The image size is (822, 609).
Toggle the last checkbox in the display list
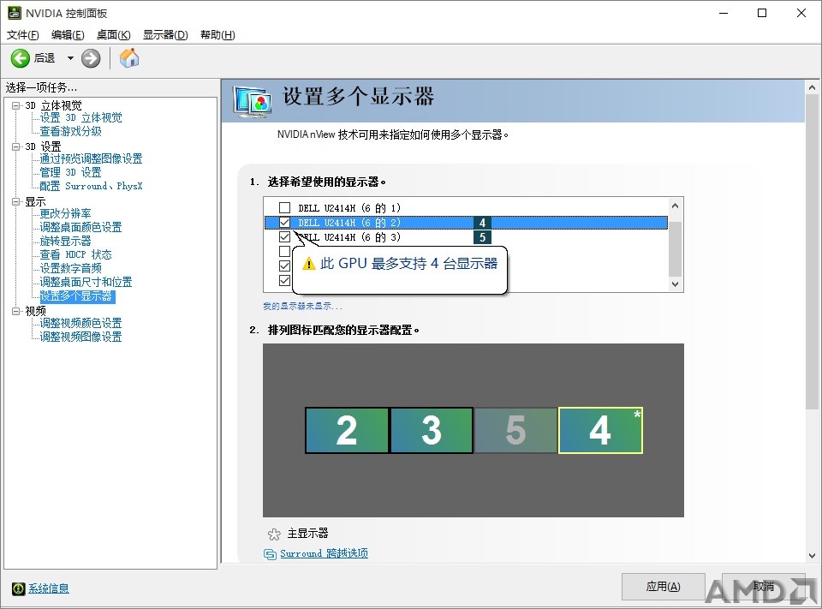284,281
